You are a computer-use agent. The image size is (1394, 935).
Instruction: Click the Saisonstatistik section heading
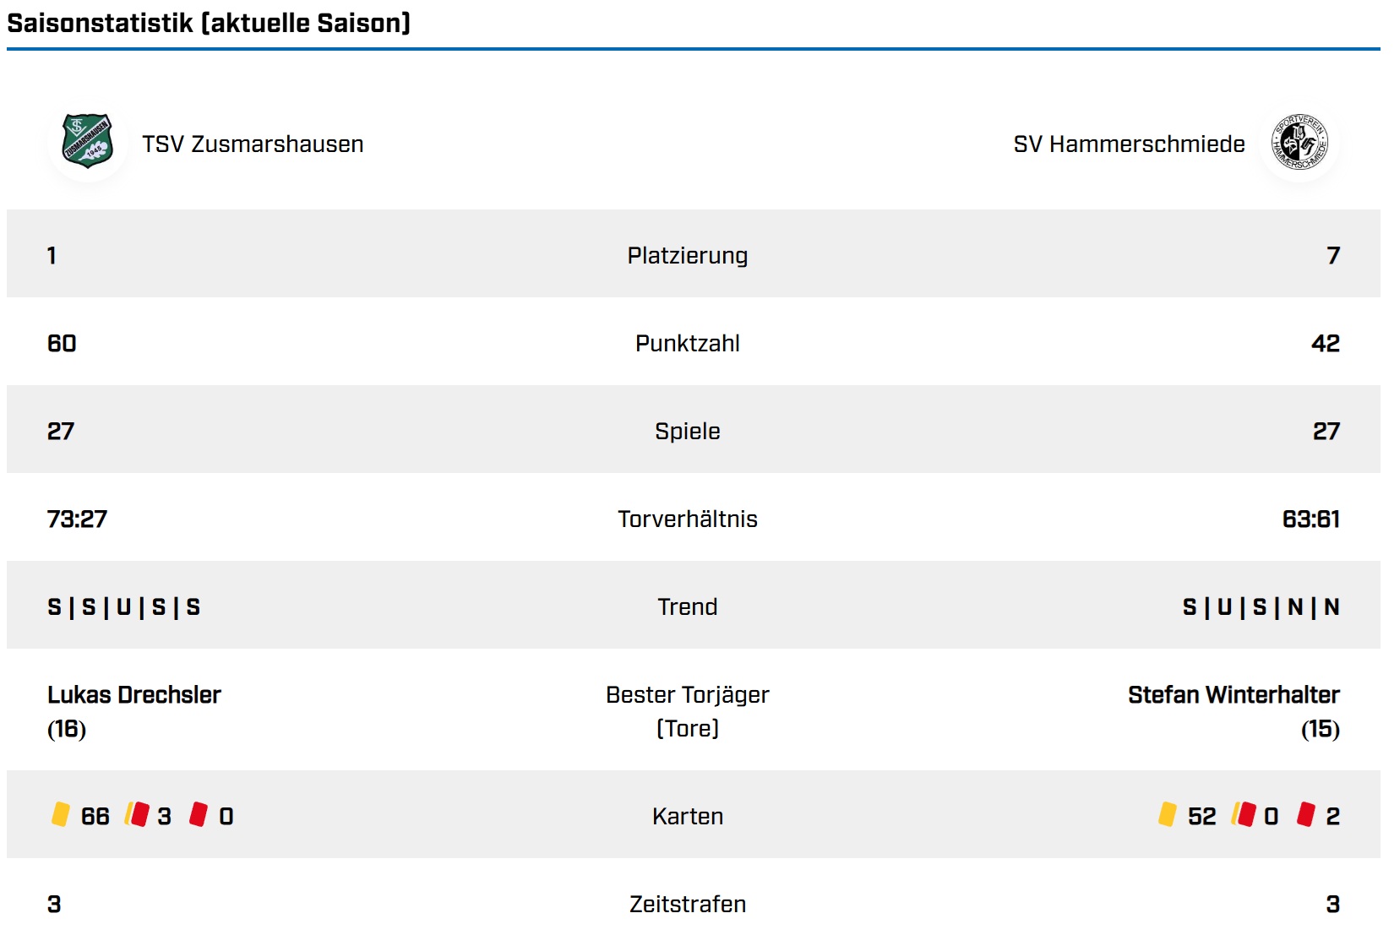209,23
